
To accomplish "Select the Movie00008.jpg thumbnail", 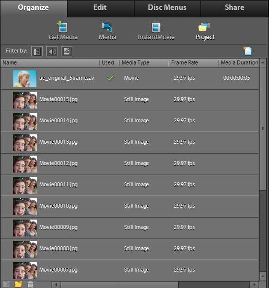I will tap(25, 249).
